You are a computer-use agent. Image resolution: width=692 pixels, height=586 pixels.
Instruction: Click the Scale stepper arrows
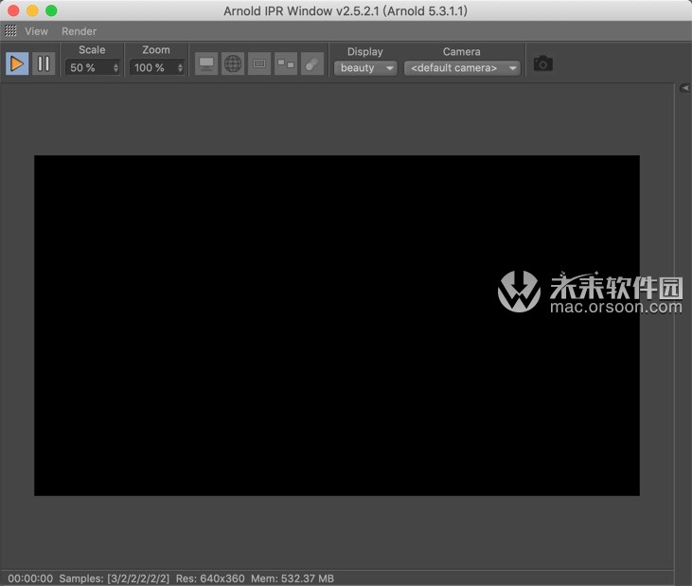[116, 67]
